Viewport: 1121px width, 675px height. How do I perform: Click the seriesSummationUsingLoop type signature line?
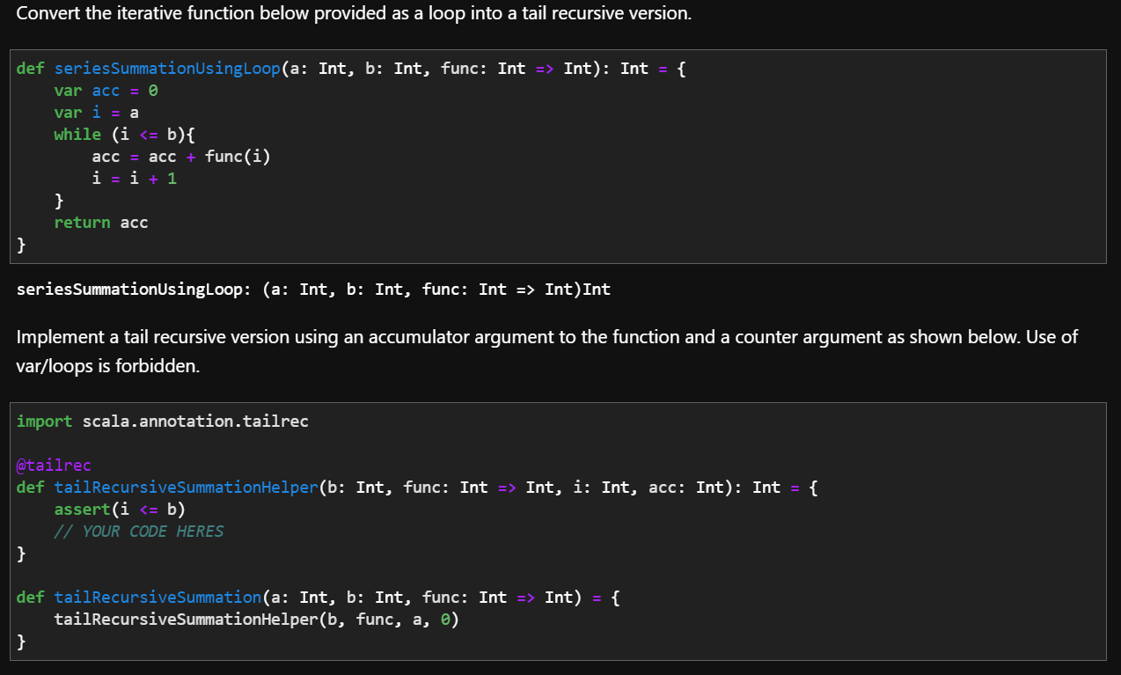point(313,289)
